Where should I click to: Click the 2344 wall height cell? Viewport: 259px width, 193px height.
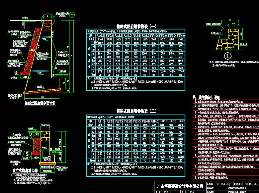[x=100, y=39]
